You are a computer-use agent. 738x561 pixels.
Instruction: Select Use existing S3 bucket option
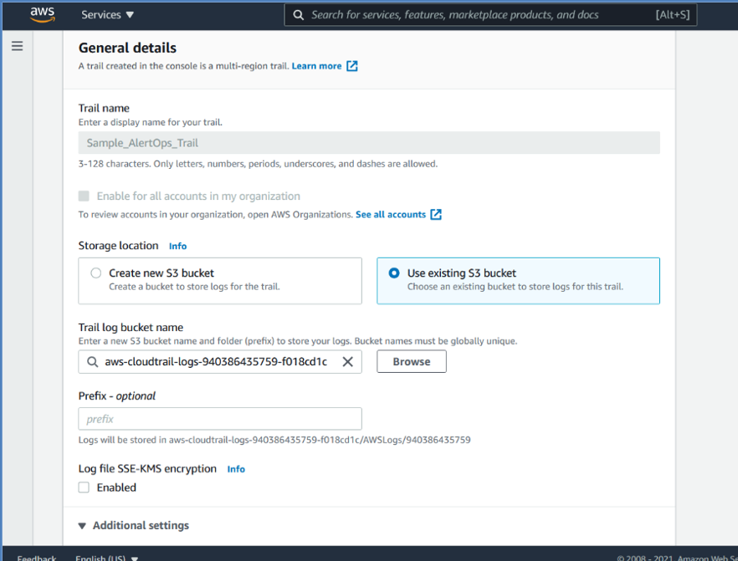(x=394, y=273)
